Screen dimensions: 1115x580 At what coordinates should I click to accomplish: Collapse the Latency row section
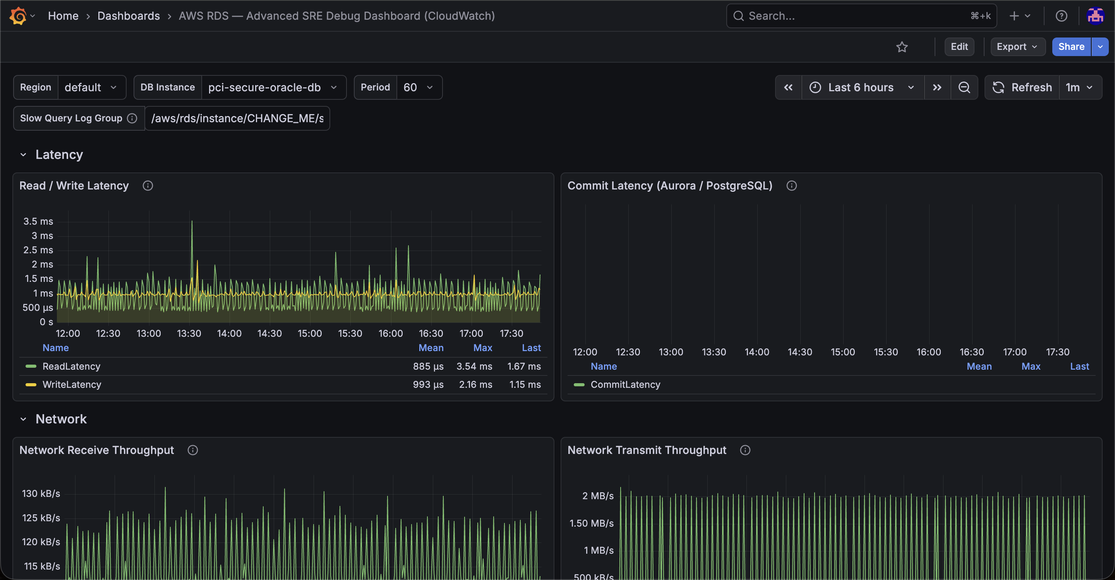pos(23,155)
